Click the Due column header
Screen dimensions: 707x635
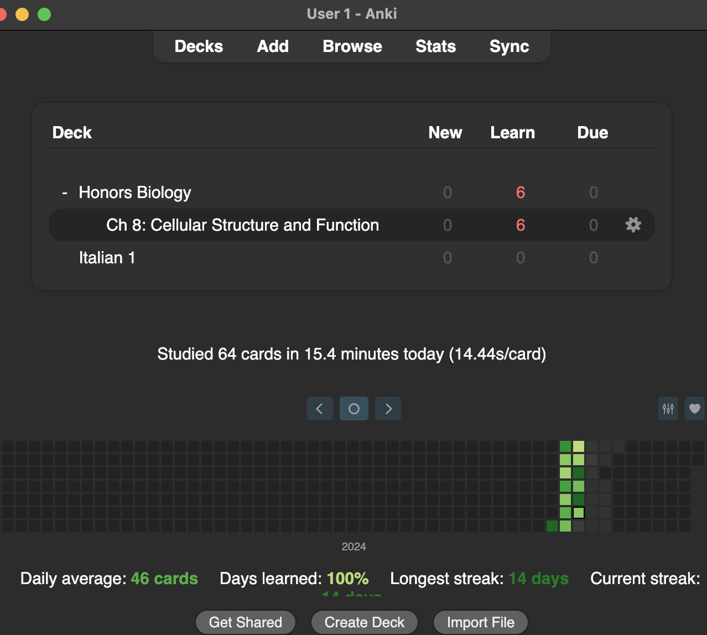pos(593,133)
